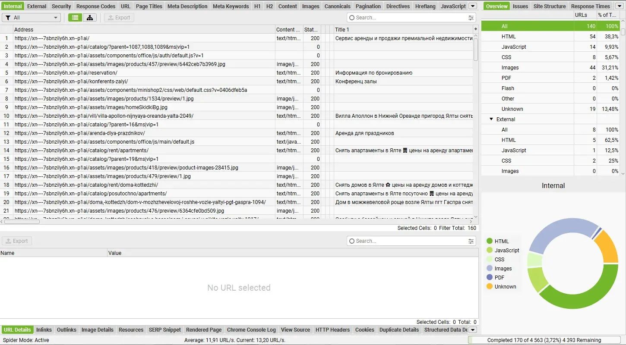Screen dimensions: 626x345
Task: Switch to tree view mode
Action: click(89, 18)
